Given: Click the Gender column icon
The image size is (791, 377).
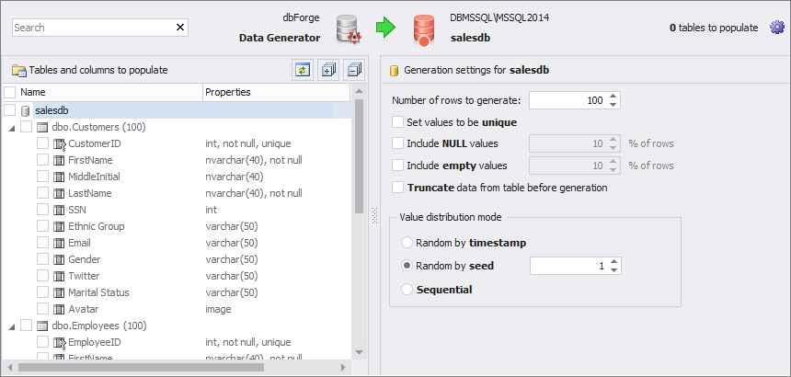Looking at the screenshot, I should pyautogui.click(x=59, y=259).
